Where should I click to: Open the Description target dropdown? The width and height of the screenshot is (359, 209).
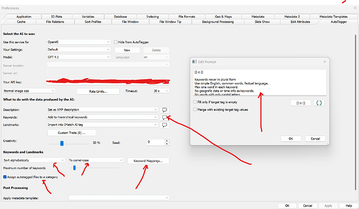(x=102, y=109)
